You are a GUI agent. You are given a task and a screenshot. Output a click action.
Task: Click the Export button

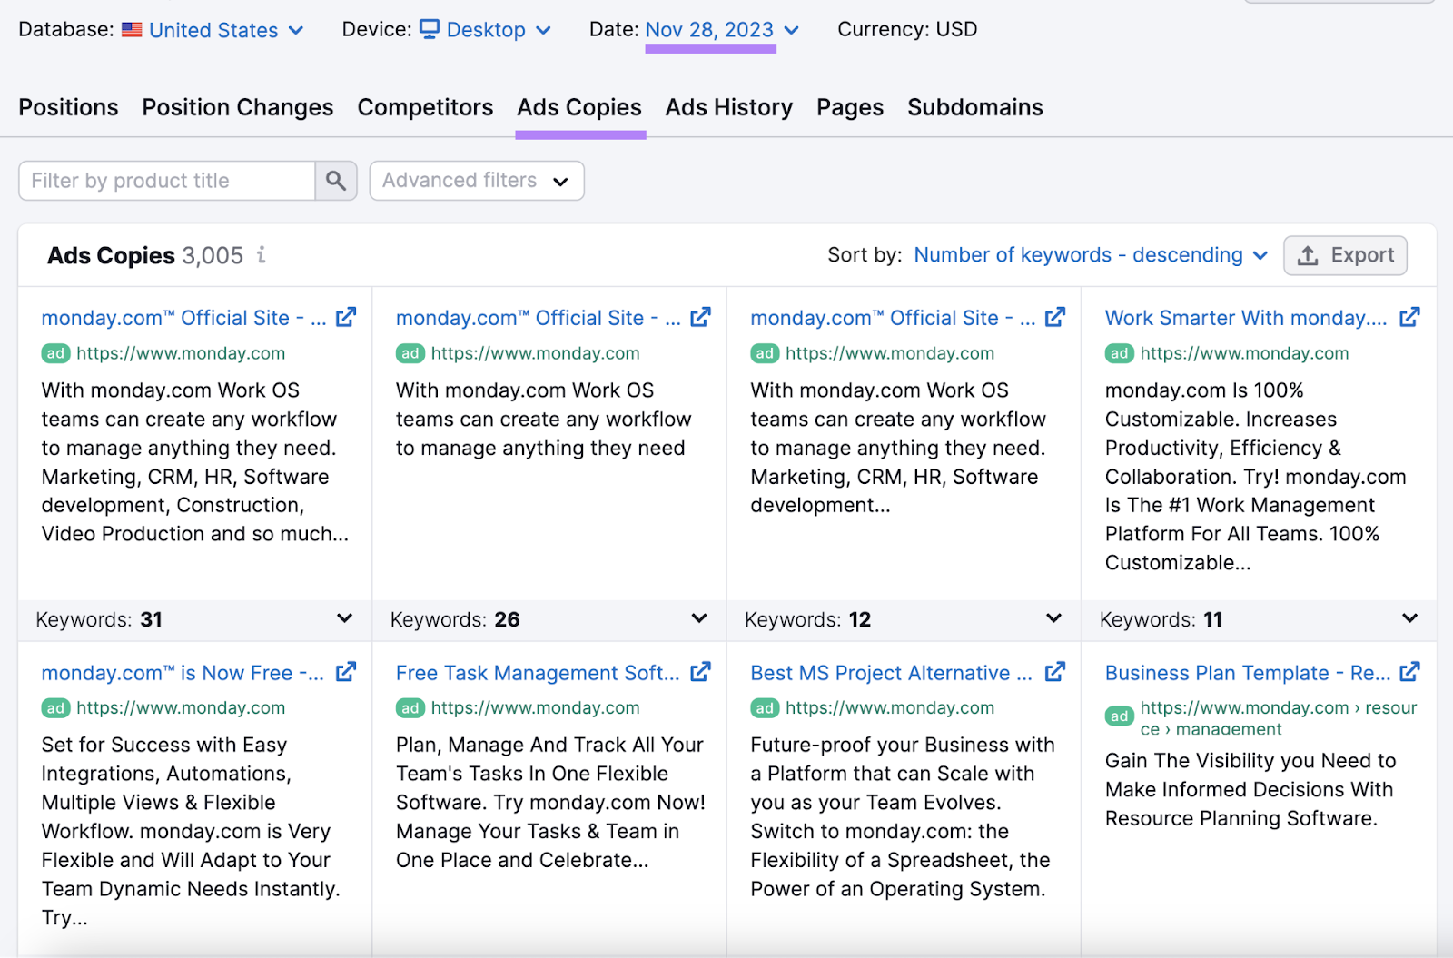pyautogui.click(x=1345, y=255)
